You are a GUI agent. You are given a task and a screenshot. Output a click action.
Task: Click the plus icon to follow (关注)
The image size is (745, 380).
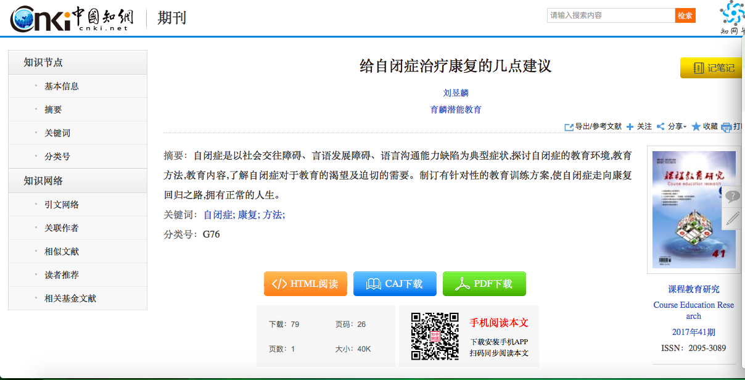[630, 126]
